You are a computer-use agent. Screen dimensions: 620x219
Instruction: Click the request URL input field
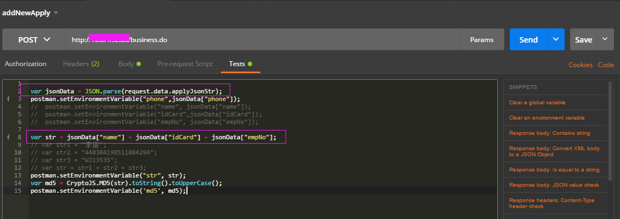tap(263, 39)
